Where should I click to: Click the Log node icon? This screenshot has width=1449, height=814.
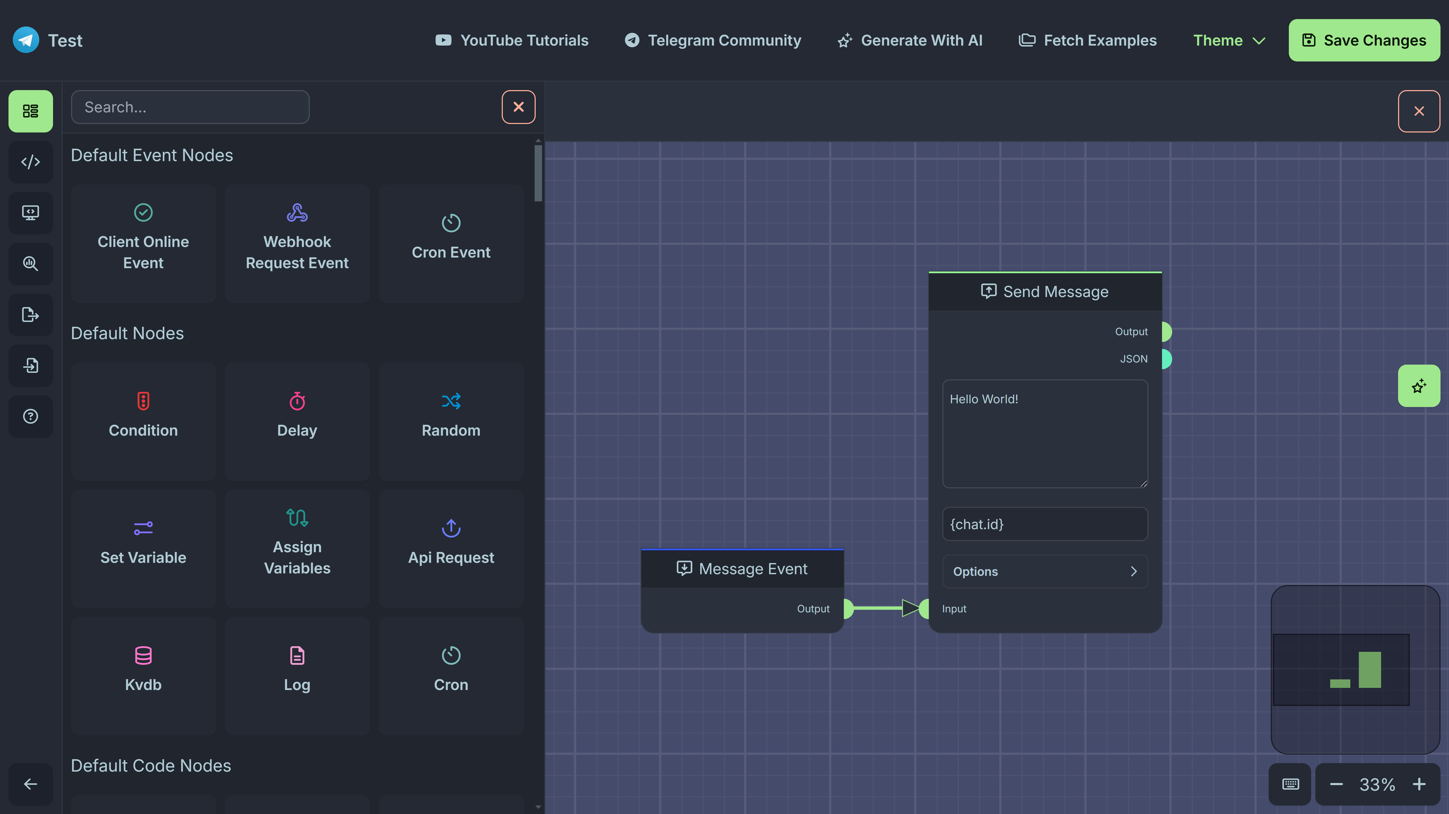296,655
